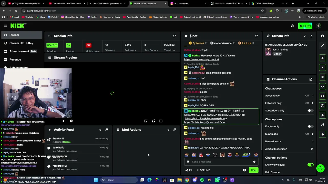This screenshot has height=184, width=328.
Task: Open the profile avatar menu
Action: click(x=319, y=26)
